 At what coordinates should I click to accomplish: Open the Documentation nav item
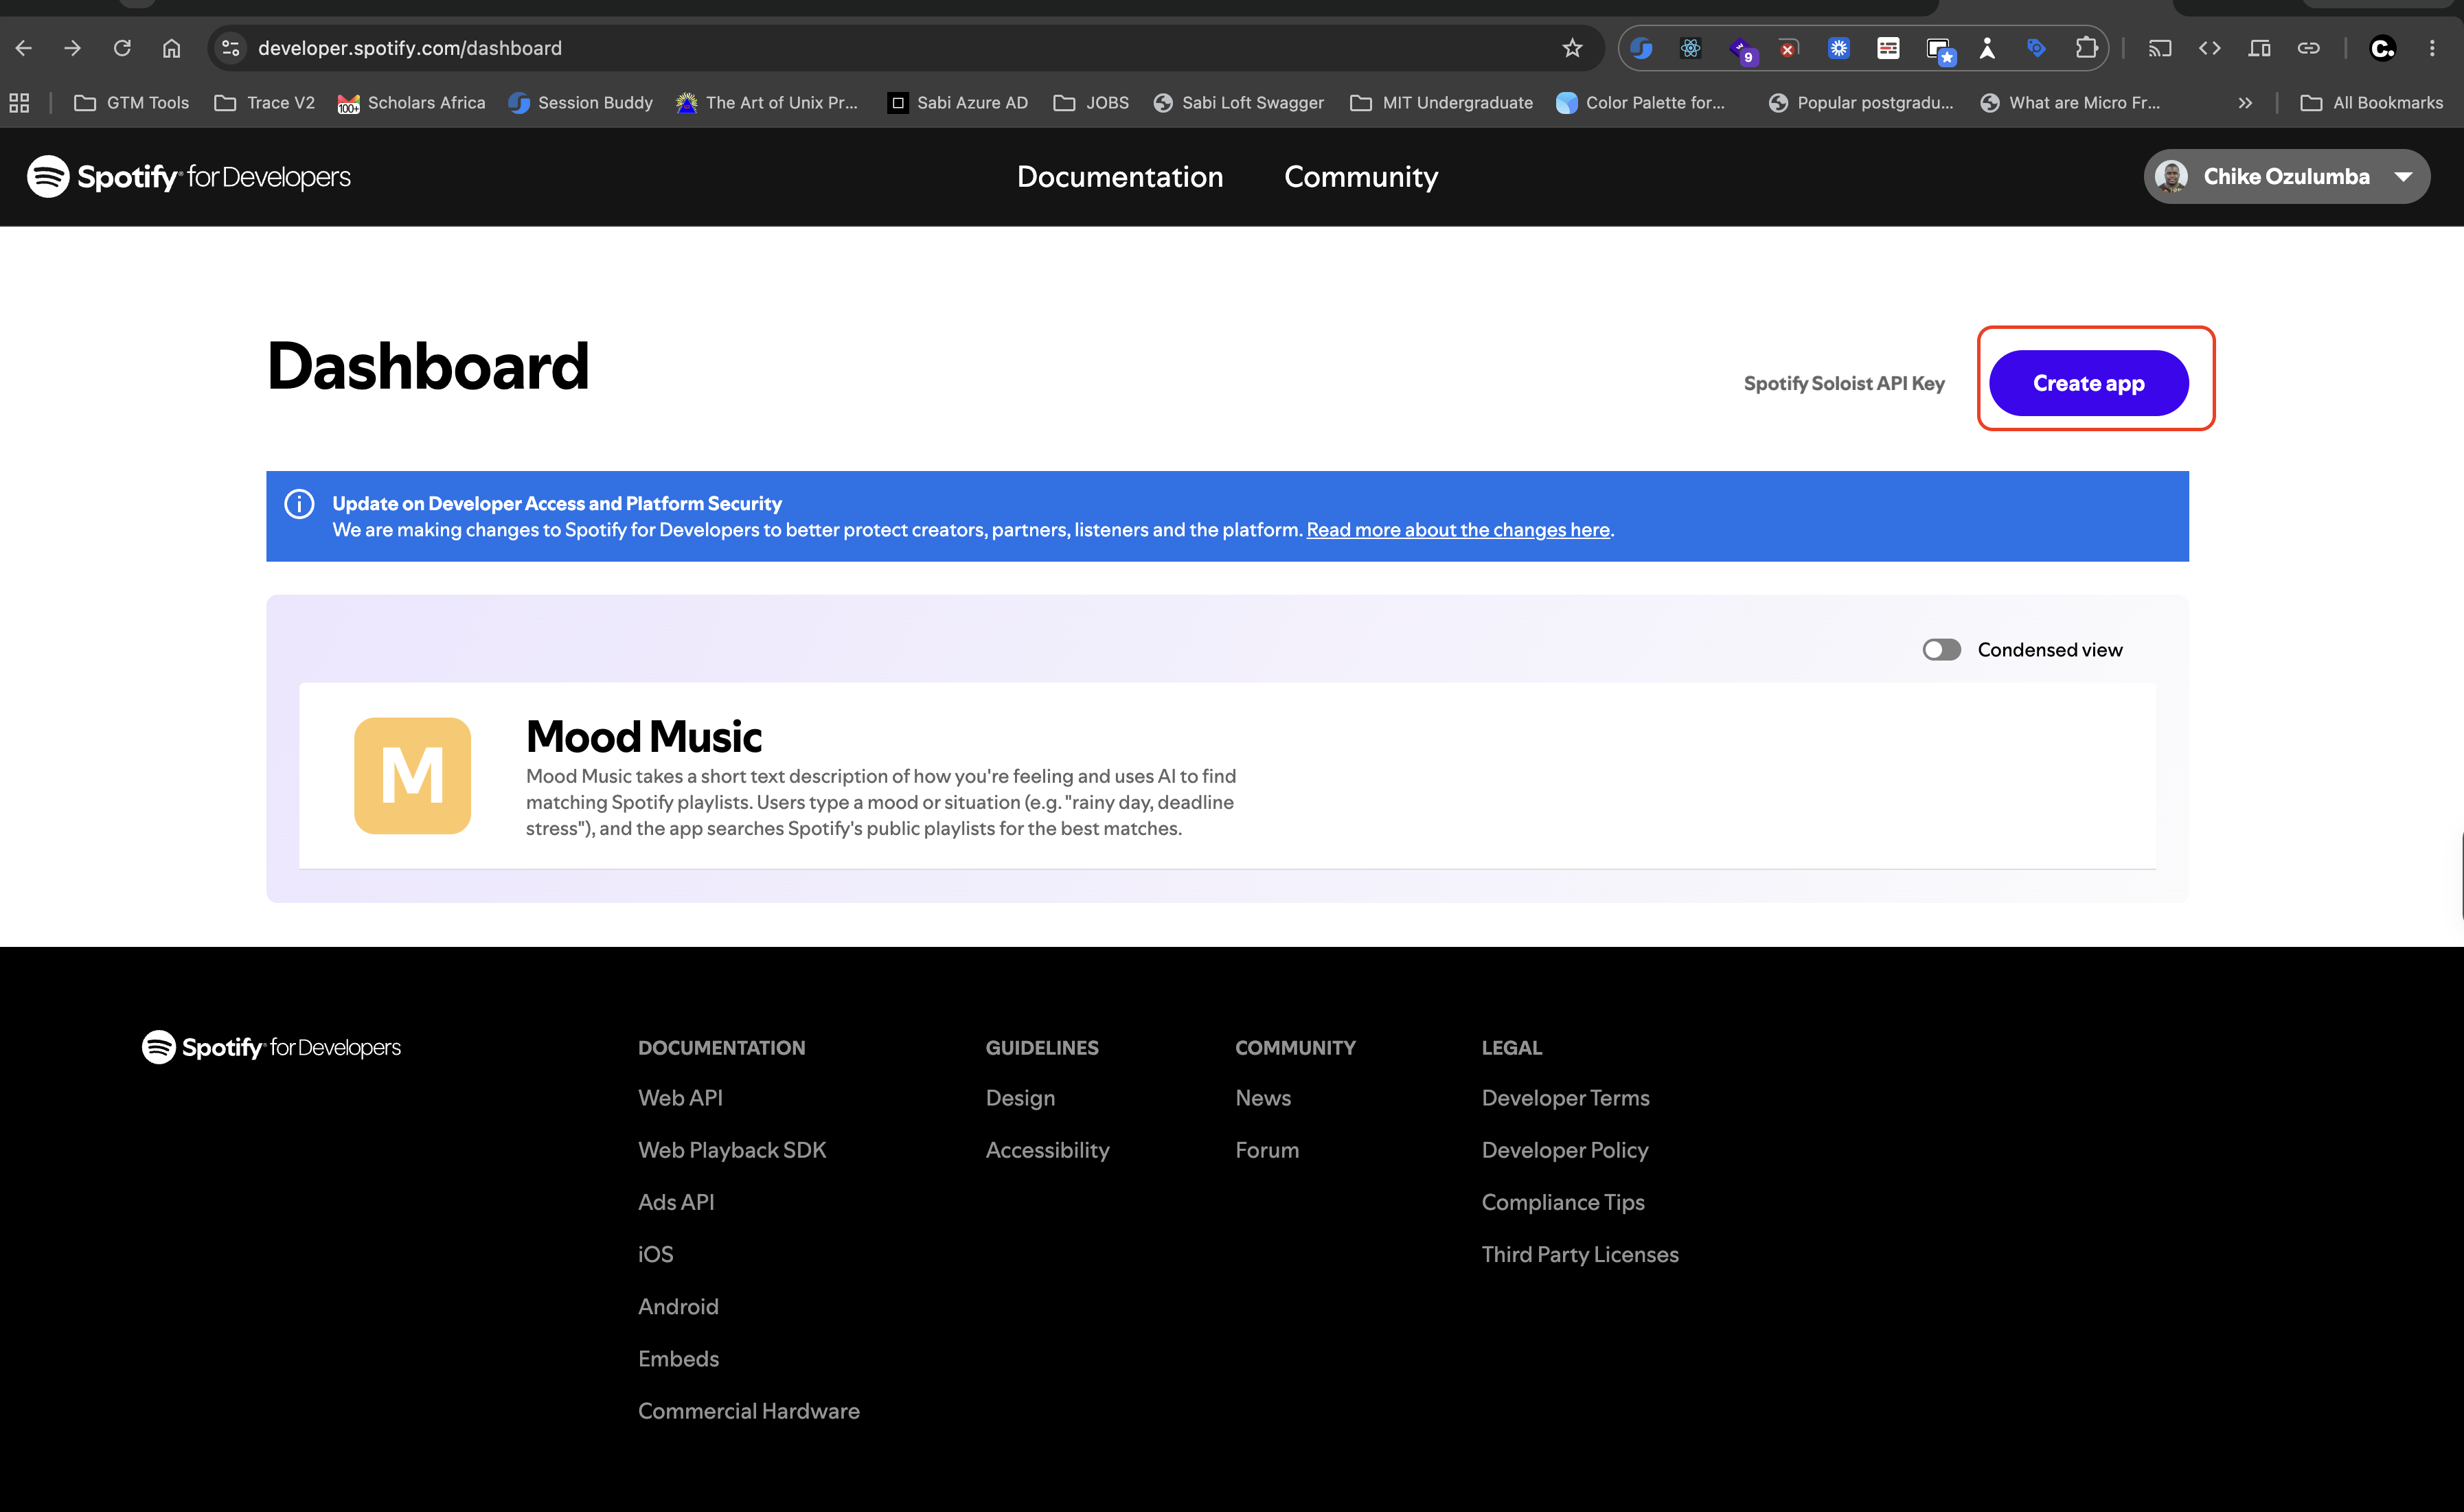[x=1120, y=177]
